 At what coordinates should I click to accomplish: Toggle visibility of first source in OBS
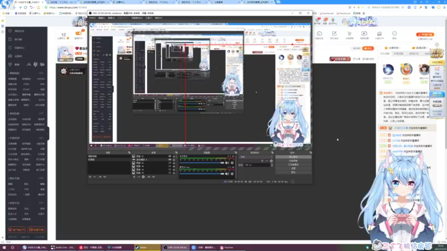170,156
